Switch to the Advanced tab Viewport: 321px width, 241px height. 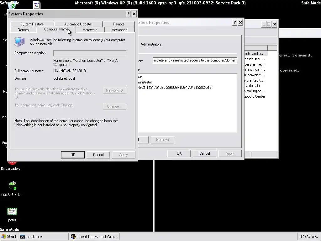click(119, 30)
